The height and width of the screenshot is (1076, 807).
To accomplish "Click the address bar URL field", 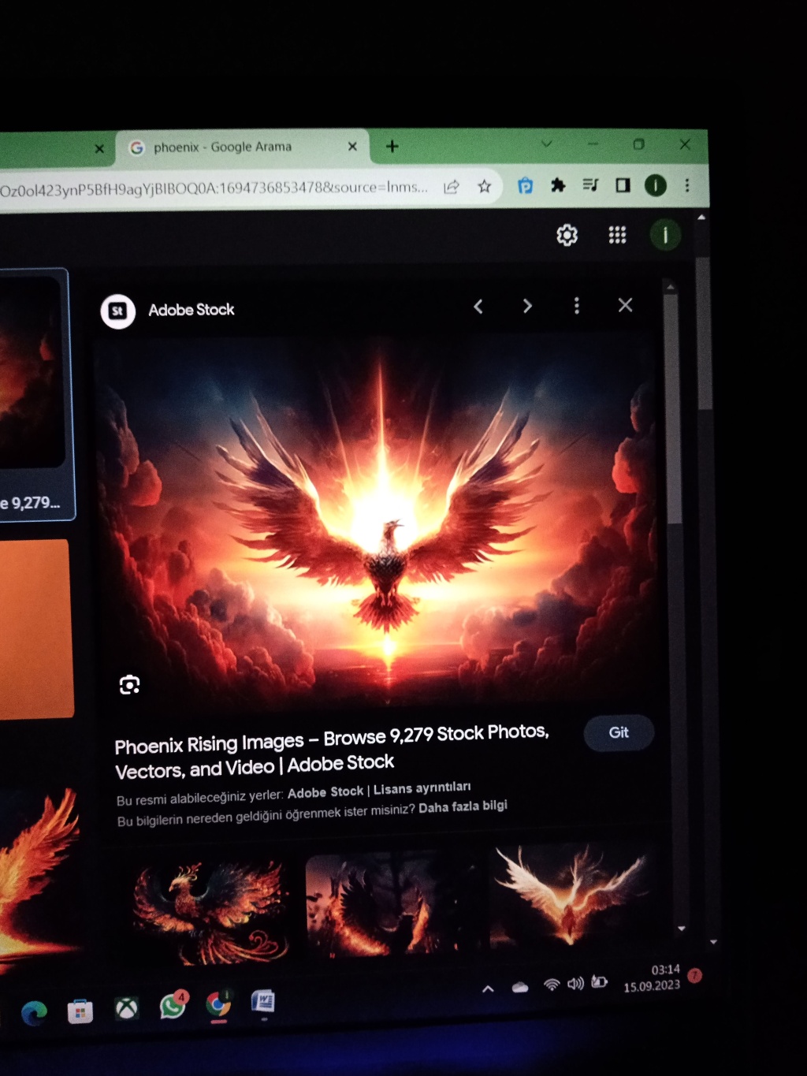I will [x=214, y=188].
